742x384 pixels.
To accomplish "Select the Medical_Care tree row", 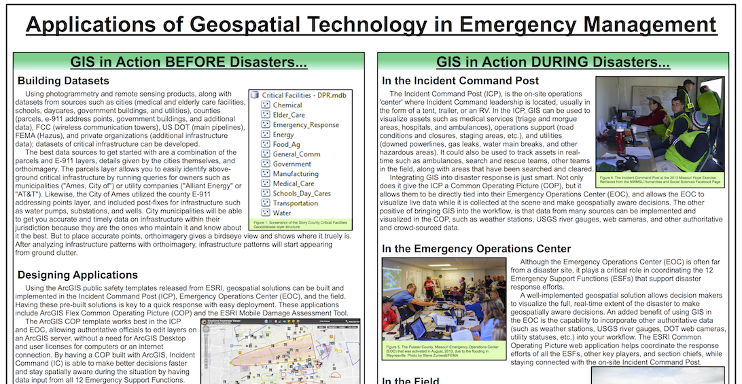I will pos(287,184).
